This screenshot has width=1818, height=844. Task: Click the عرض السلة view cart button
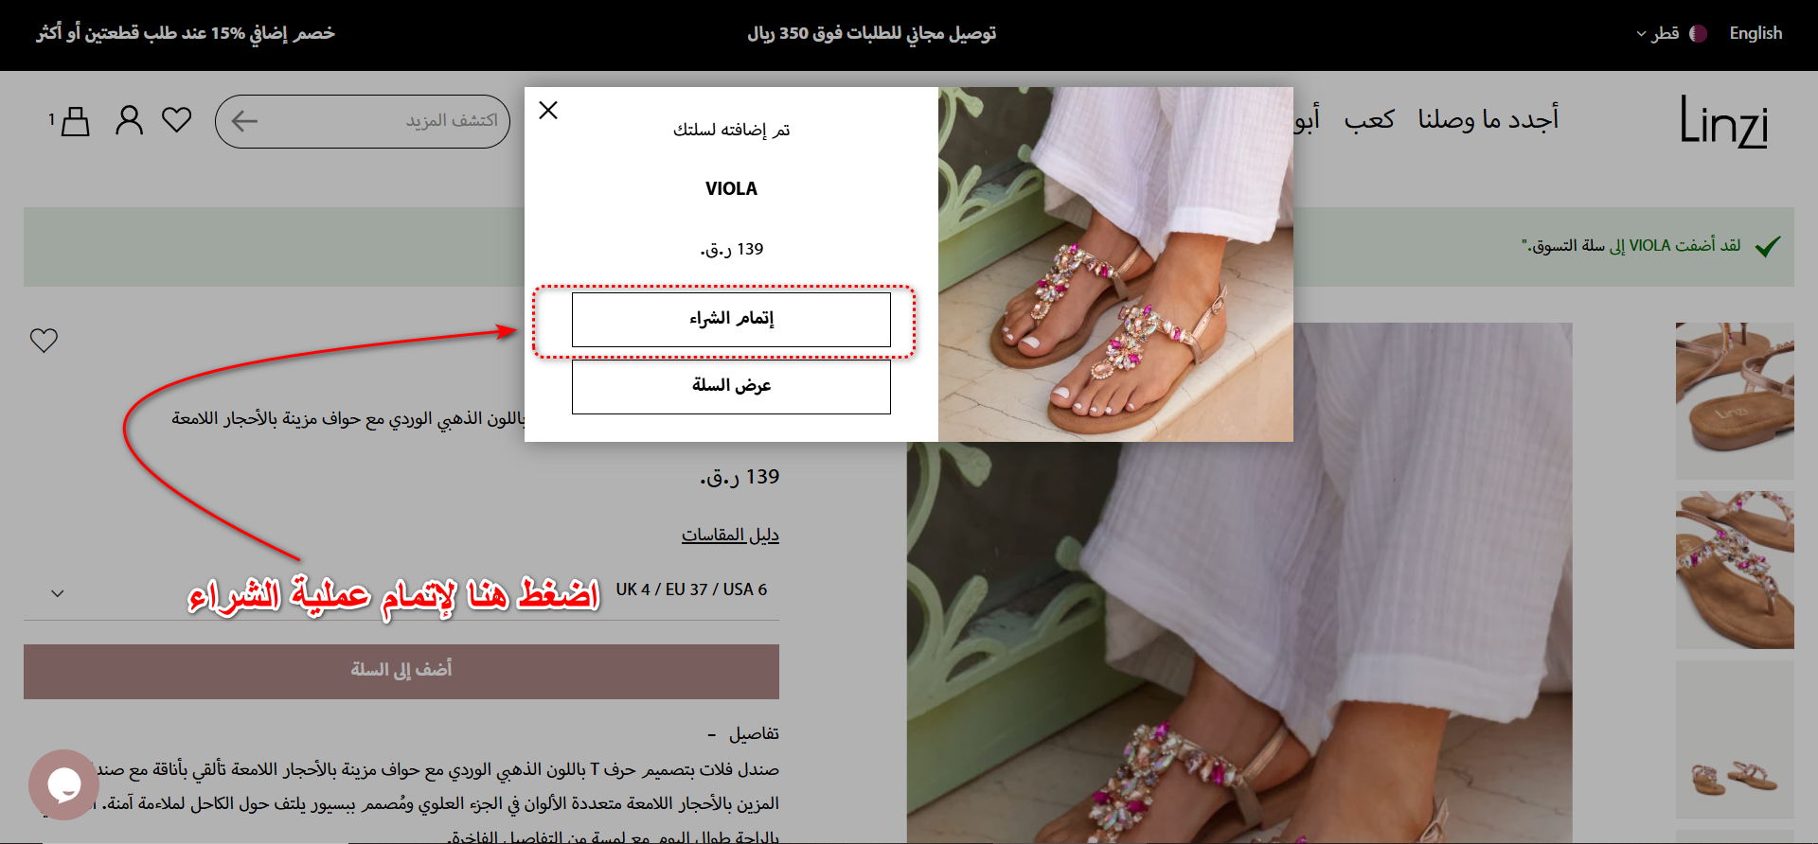coord(731,386)
